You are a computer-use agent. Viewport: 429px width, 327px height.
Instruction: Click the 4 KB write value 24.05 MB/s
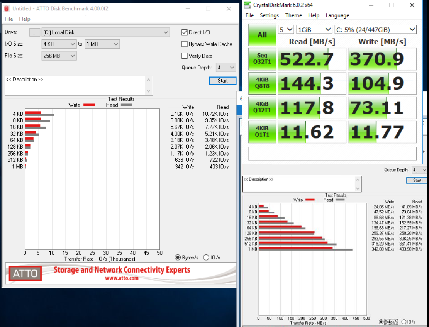[x=384, y=207]
